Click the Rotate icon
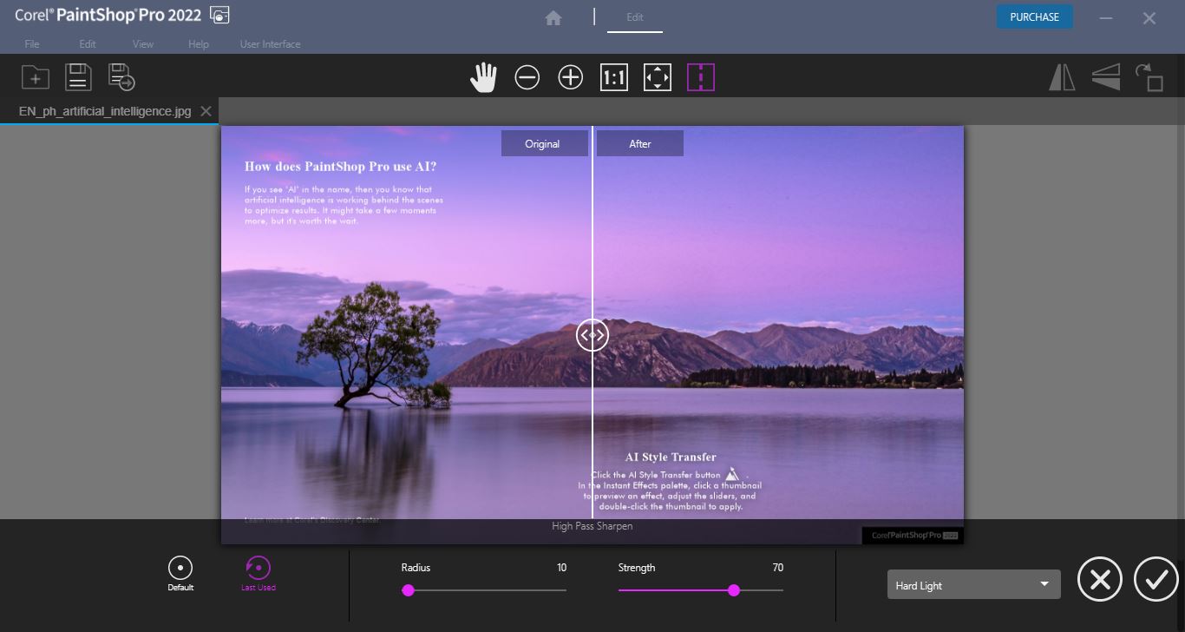Image resolution: width=1185 pixels, height=632 pixels. (x=1149, y=77)
